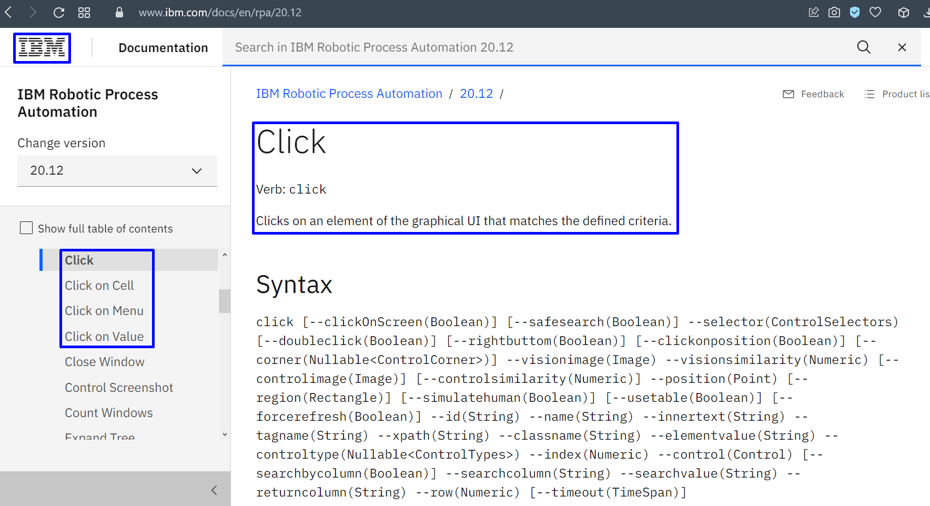
Task: Open the browser speed dial grid icon
Action: (x=84, y=13)
